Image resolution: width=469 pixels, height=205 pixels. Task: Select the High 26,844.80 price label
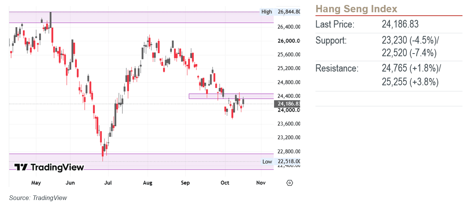click(280, 11)
